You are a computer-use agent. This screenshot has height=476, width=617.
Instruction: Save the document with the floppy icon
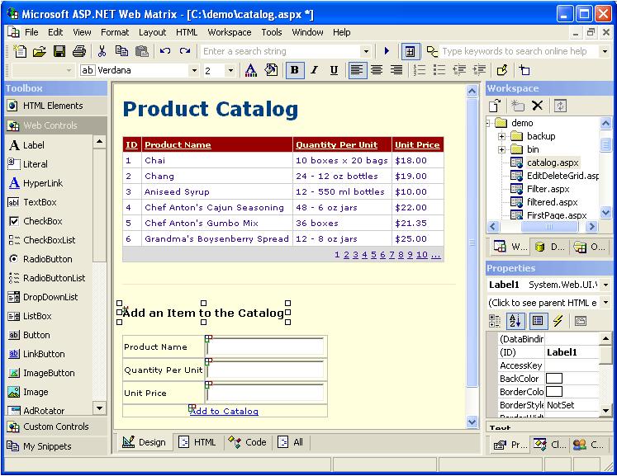point(59,51)
